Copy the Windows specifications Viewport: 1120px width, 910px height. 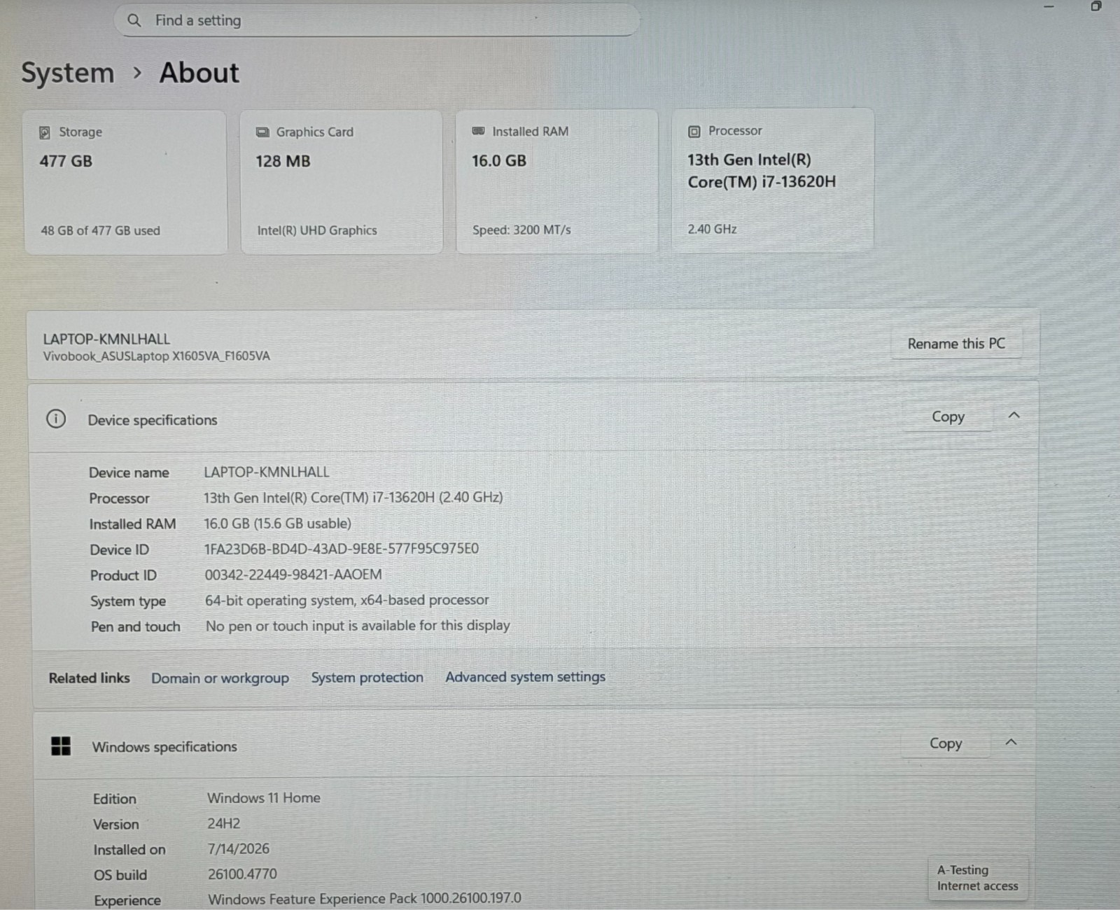point(945,743)
